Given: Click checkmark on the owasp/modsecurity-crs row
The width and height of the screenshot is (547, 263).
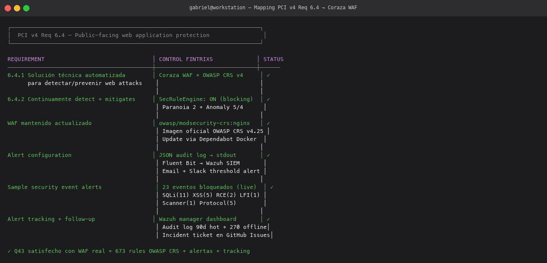Looking at the screenshot, I should [x=268, y=123].
